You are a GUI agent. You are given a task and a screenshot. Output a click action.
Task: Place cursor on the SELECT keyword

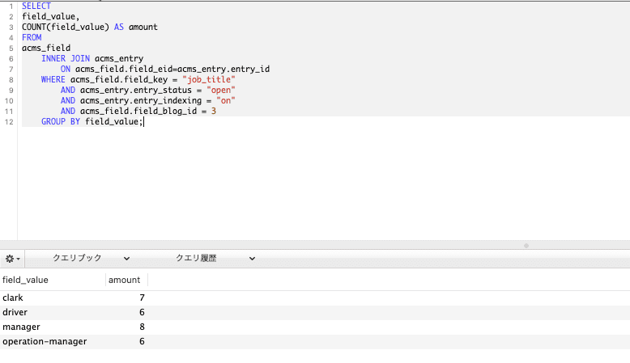tap(36, 6)
